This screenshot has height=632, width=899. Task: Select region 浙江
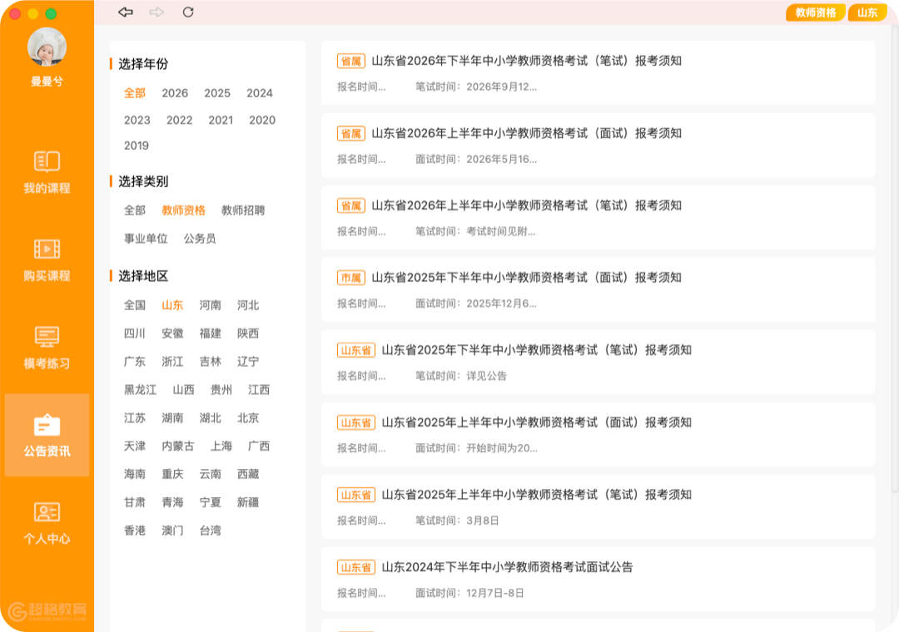[172, 362]
